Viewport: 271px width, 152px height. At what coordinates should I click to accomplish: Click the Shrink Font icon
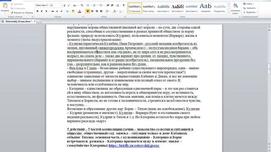click(x=69, y=5)
